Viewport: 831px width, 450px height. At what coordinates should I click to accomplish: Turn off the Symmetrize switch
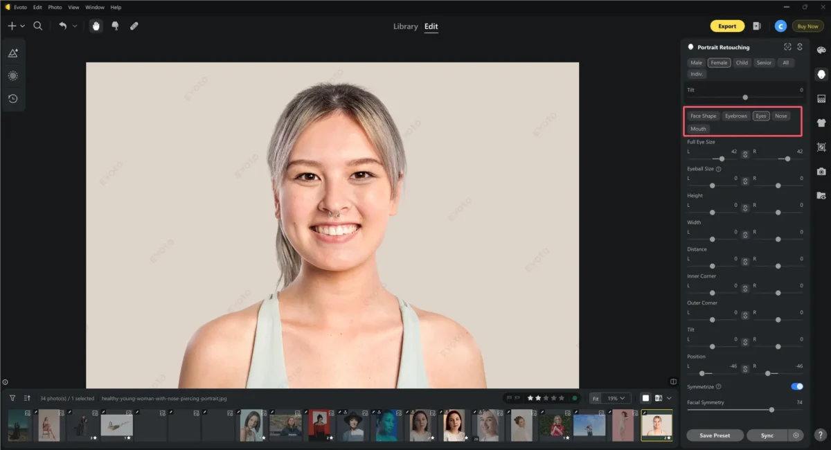coord(797,386)
